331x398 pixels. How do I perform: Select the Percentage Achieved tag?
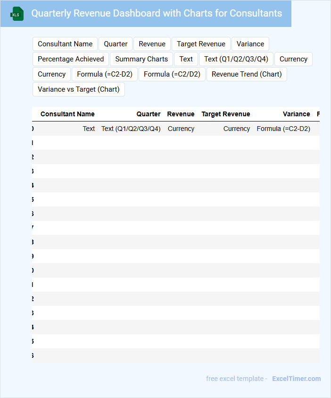(71, 59)
